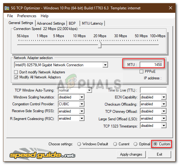Uncheck Modify All Network Adapters

[16, 77]
